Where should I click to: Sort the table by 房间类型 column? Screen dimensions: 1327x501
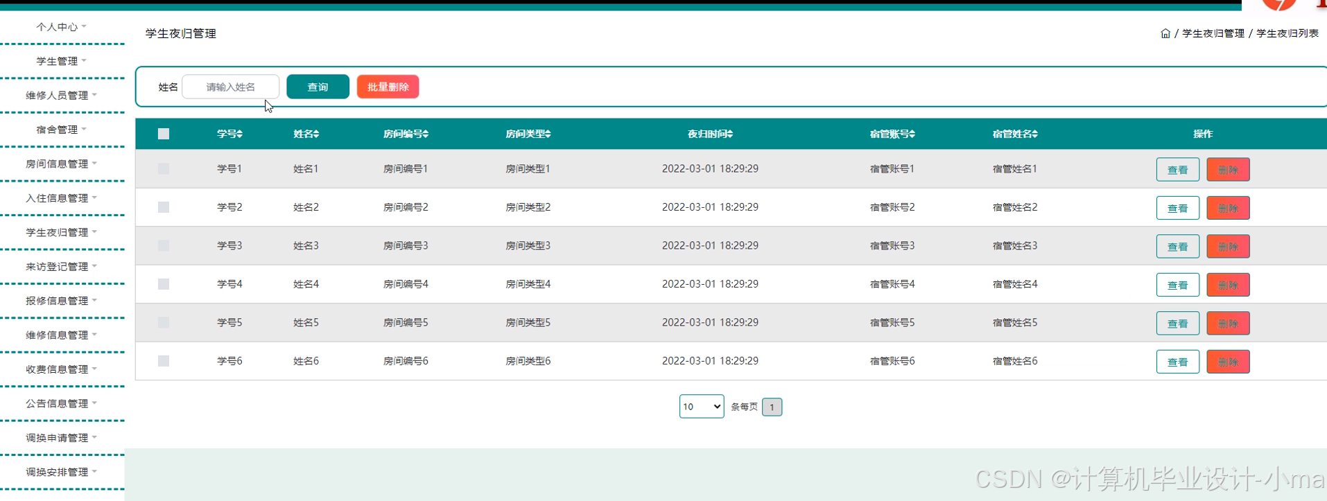pos(528,134)
